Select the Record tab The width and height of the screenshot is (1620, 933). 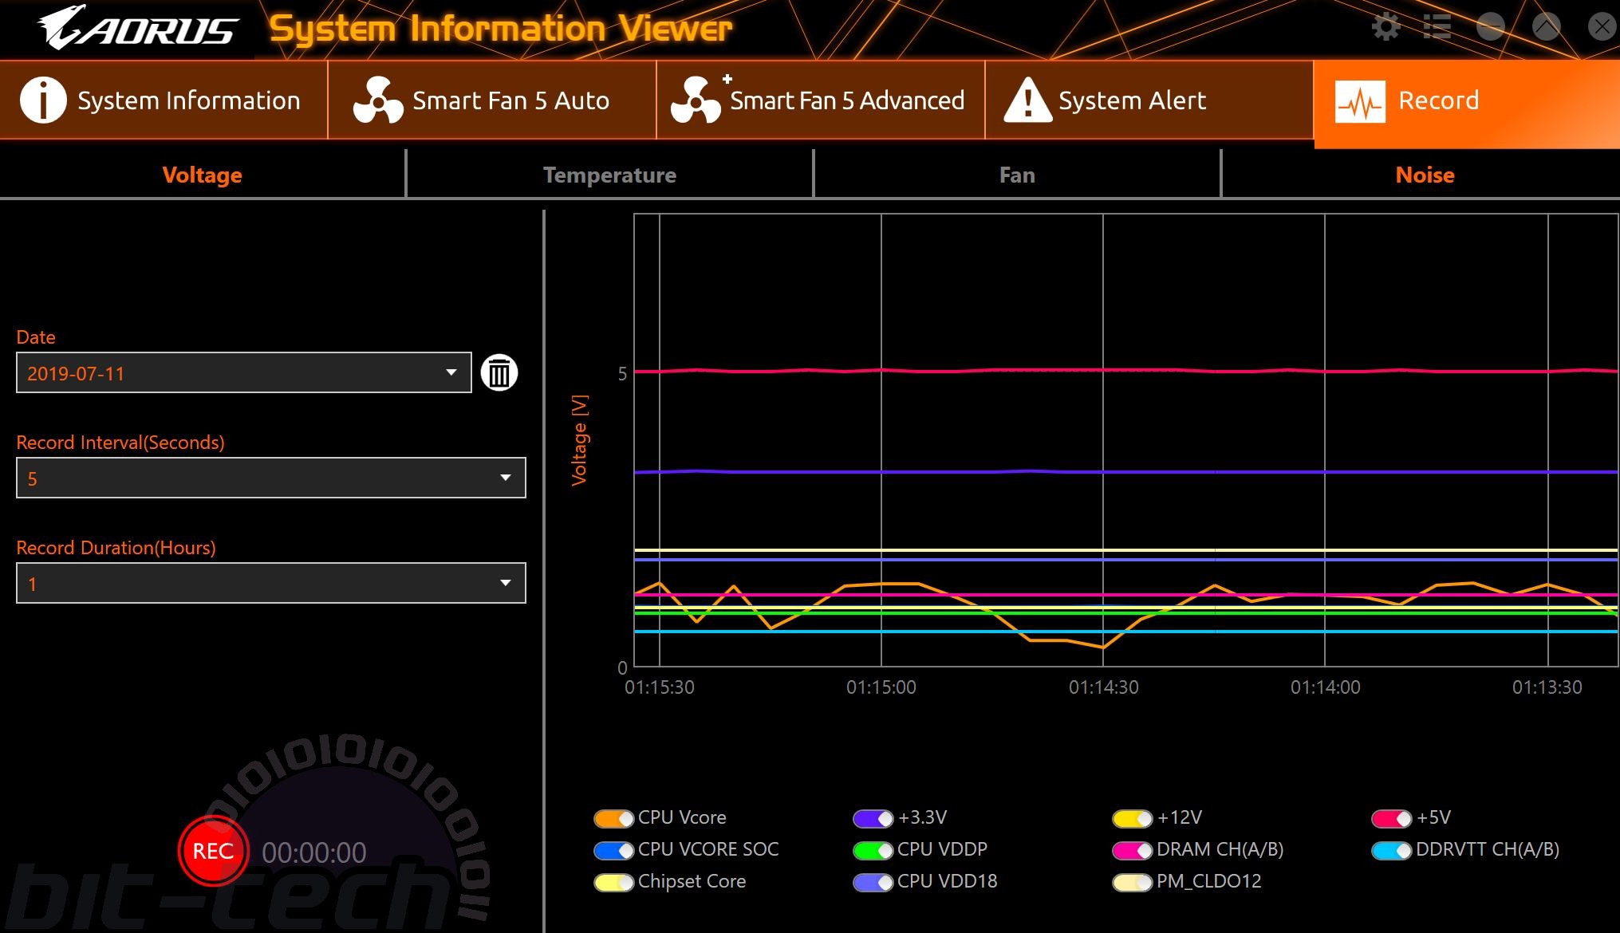(1467, 104)
